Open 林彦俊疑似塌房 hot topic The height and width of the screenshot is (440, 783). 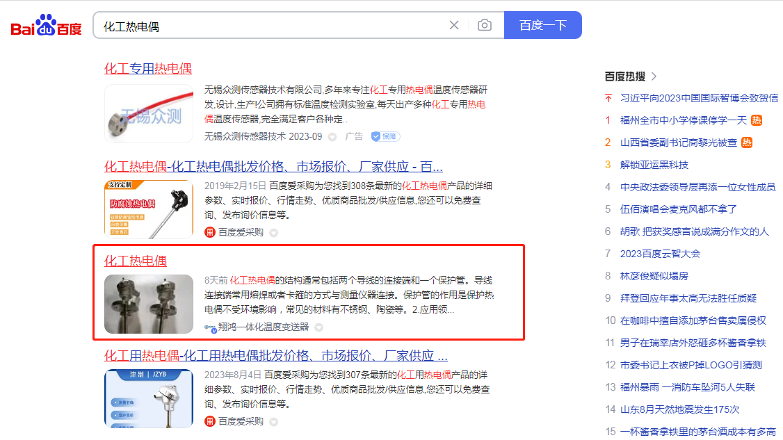pos(654,276)
